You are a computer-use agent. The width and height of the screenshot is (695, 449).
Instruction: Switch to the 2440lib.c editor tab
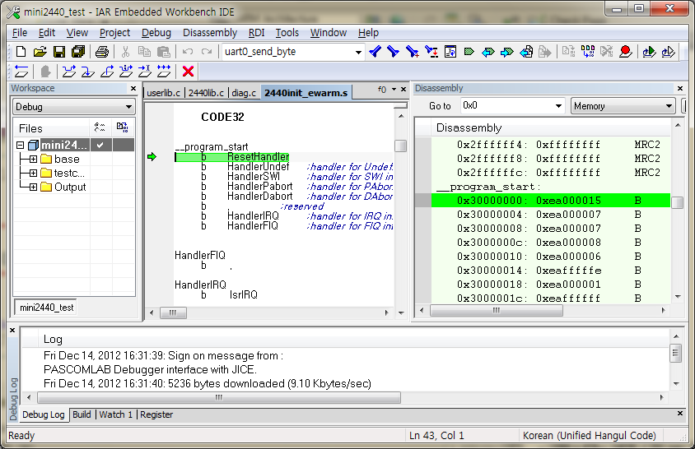click(x=206, y=93)
